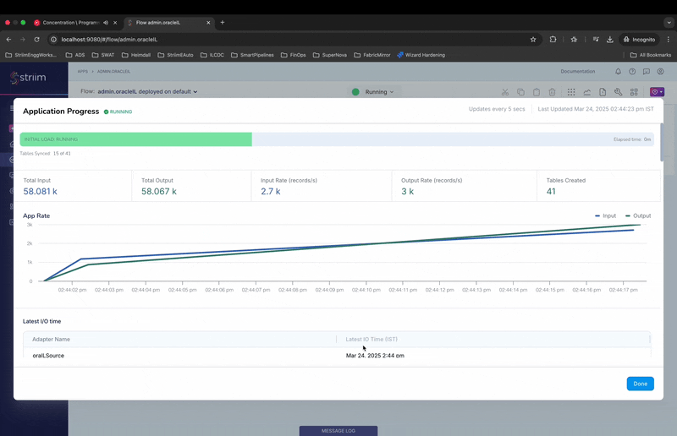Click the dialog vertical scrollbar
This screenshot has width=677, height=436.
[x=662, y=143]
